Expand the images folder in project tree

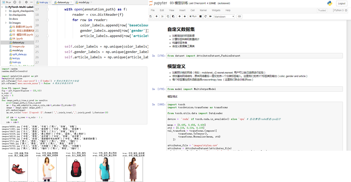[x=6, y=23]
